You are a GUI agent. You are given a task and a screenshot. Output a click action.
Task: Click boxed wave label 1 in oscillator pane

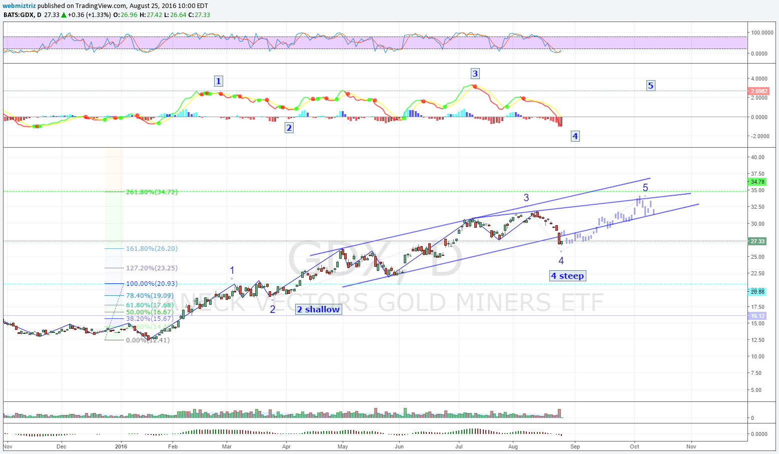click(218, 81)
